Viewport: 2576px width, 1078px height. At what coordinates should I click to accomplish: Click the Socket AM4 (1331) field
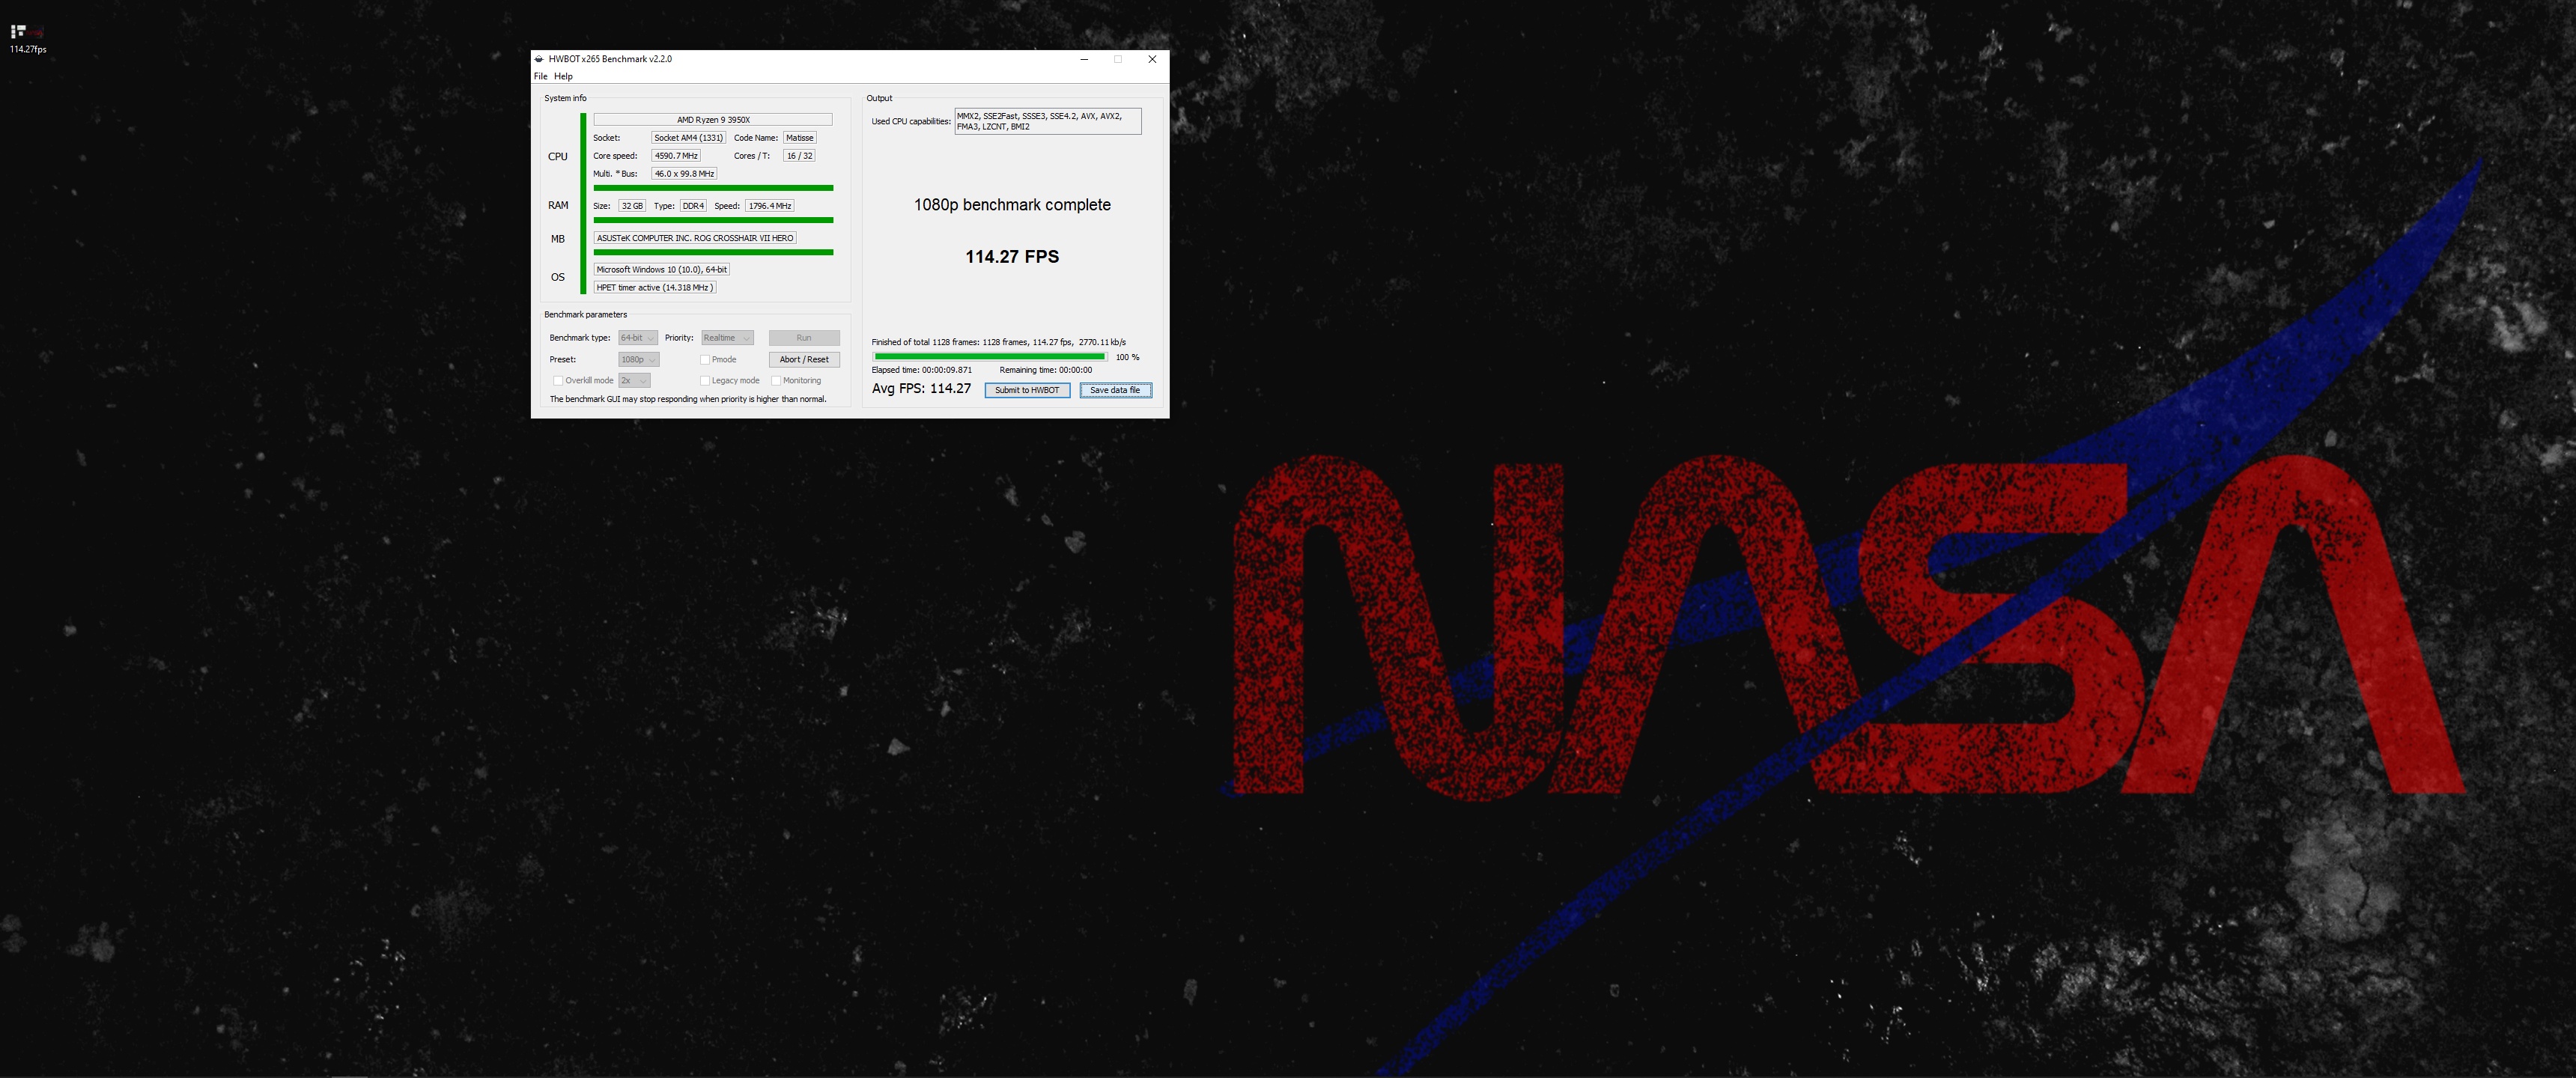pyautogui.click(x=688, y=138)
